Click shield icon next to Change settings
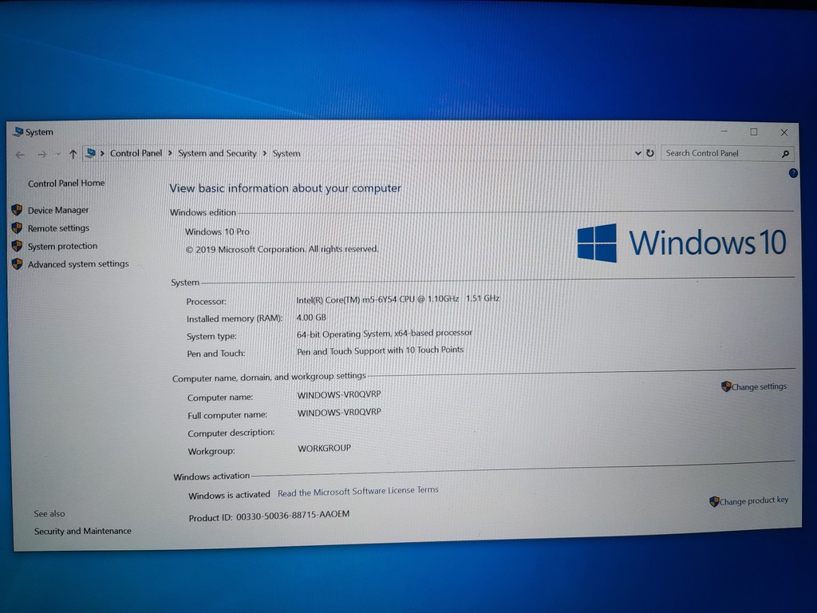817x613 pixels. point(726,386)
